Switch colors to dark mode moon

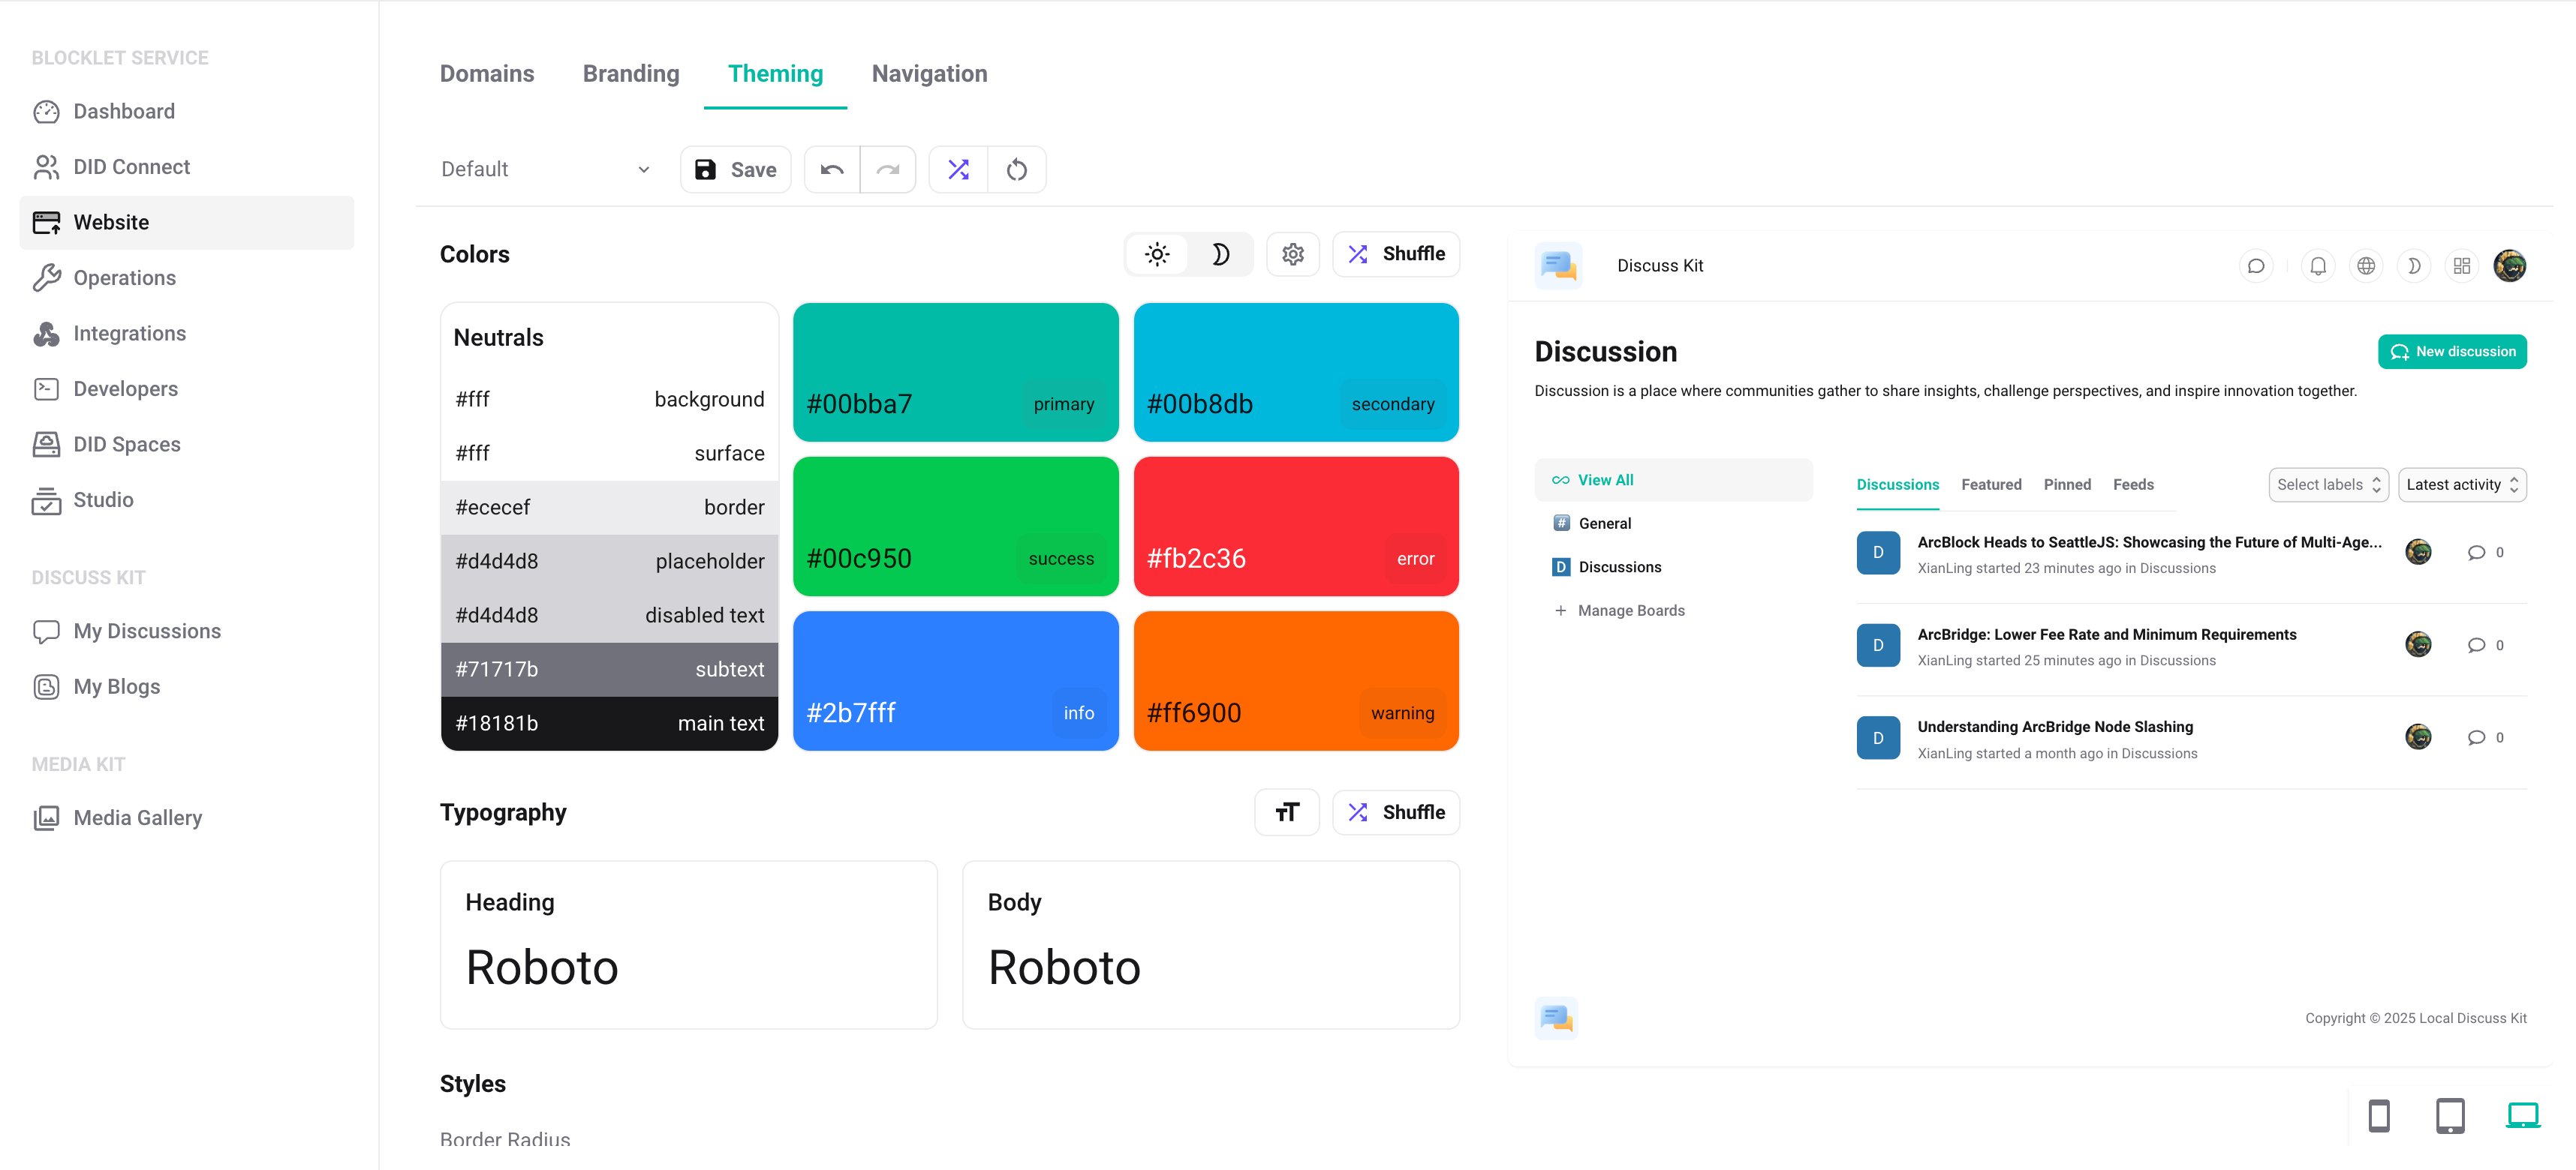click(x=1220, y=253)
